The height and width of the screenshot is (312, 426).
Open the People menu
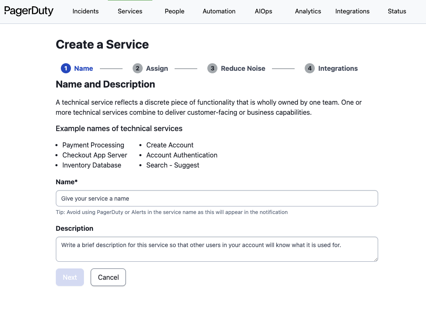[x=175, y=11]
